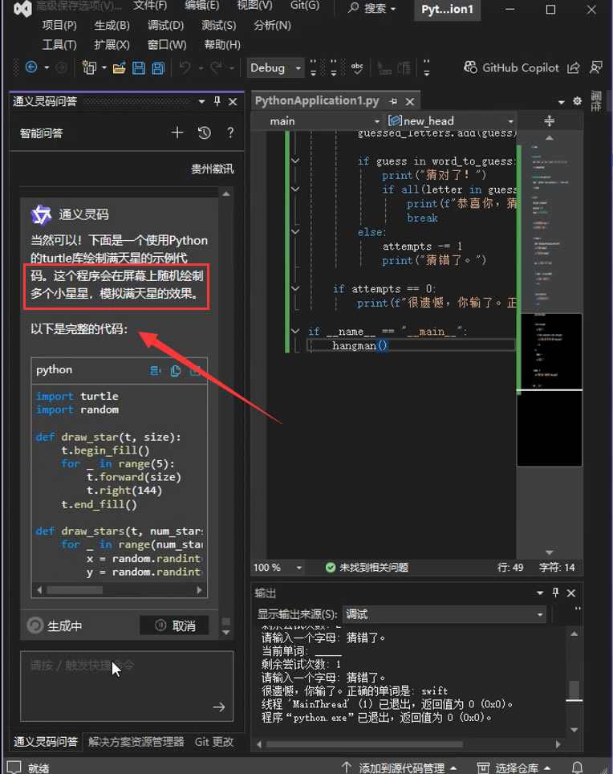
Task: Insert python code block into editor
Action: click(156, 370)
